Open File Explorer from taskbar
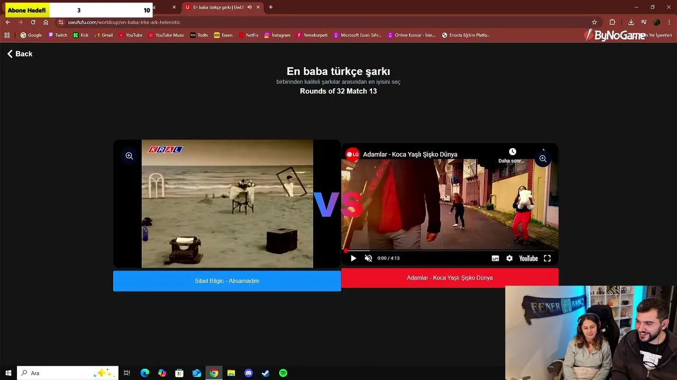Image resolution: width=677 pixels, height=380 pixels. click(231, 373)
